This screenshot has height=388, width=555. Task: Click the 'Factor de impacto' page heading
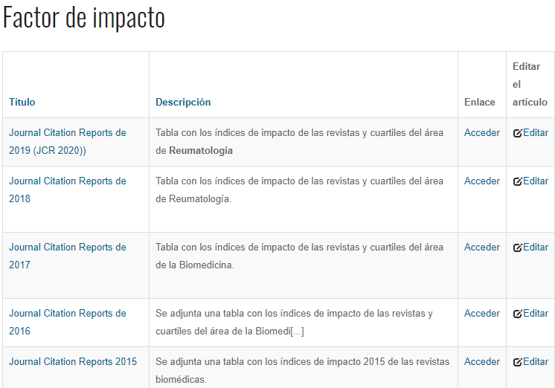pos(84,18)
